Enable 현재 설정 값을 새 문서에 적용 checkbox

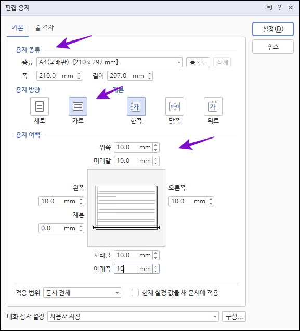[x=135, y=293]
